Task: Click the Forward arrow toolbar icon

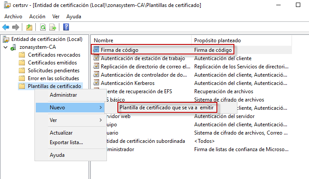Action: point(16,27)
